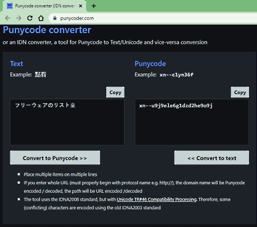The image size is (257, 227).
Task: Open a new tab with the plus icon
Action: pyautogui.click(x=94, y=6)
